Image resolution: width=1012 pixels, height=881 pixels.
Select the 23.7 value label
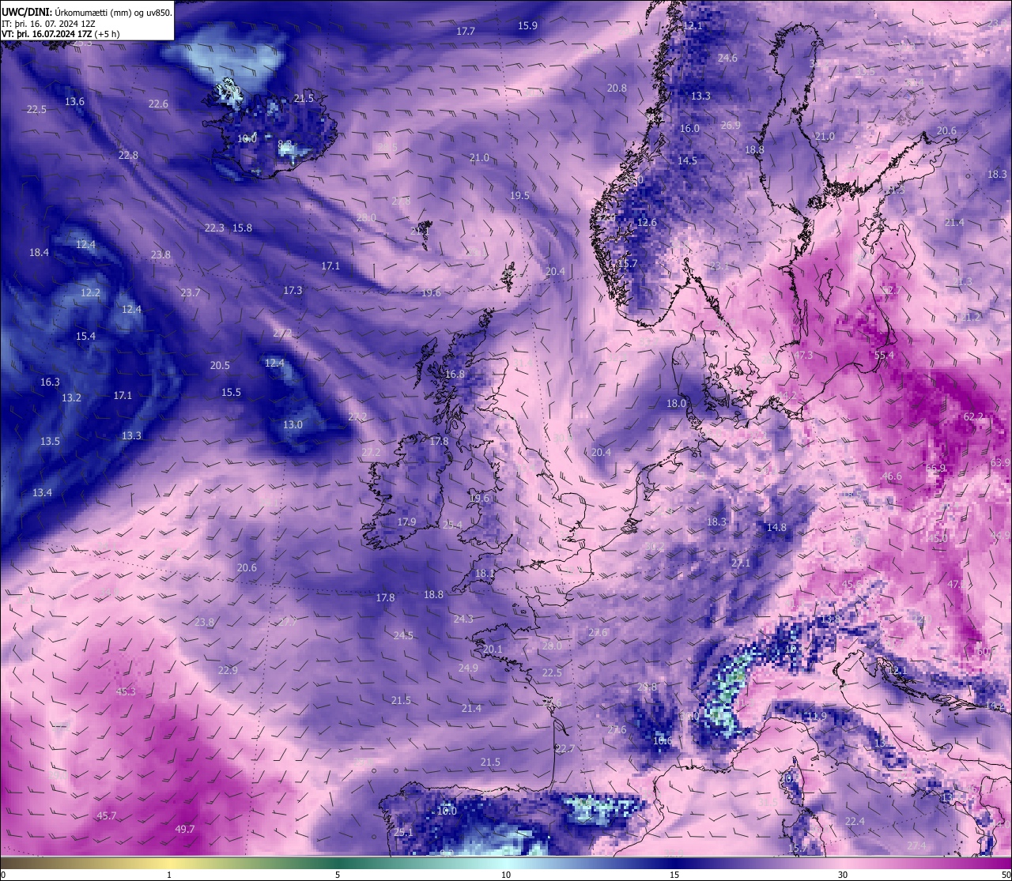(x=190, y=293)
